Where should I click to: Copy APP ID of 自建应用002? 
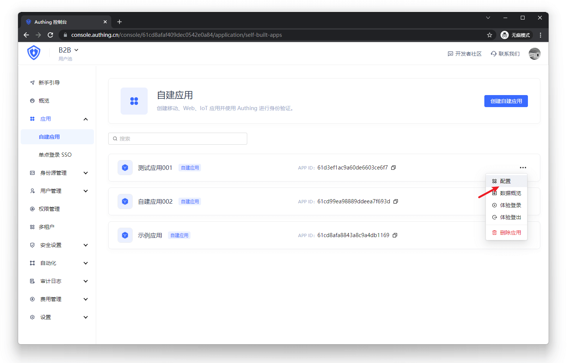[396, 201]
